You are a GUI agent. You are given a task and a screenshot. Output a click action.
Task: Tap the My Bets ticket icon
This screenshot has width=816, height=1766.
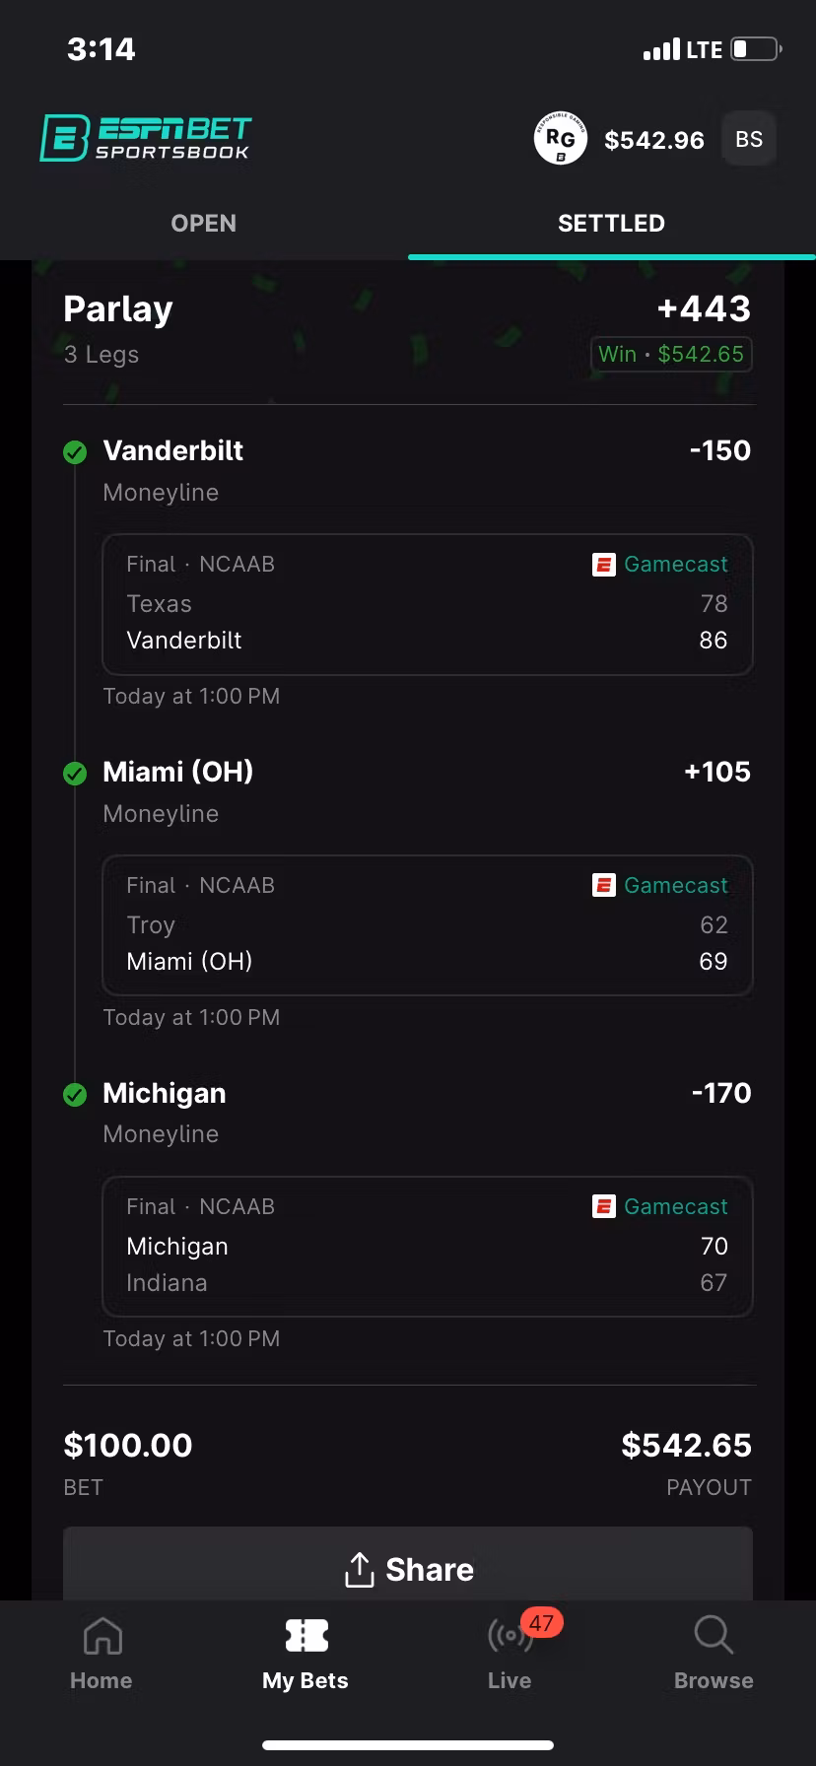coord(306,1636)
